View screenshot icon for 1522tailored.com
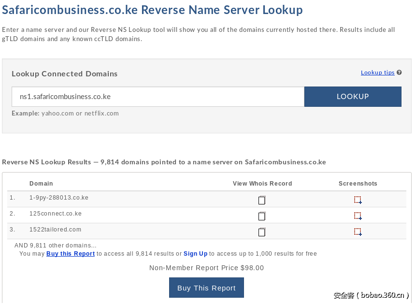This screenshot has width=416, height=304. pos(358,232)
